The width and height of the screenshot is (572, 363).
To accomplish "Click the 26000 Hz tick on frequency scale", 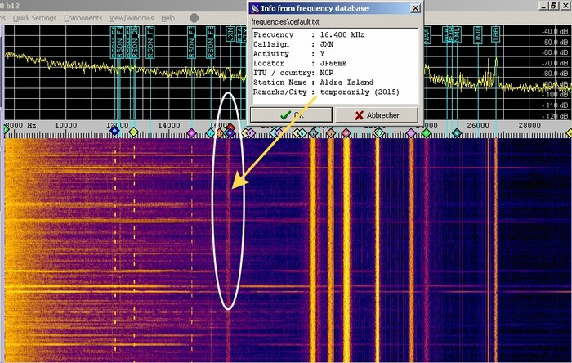I will (x=477, y=124).
